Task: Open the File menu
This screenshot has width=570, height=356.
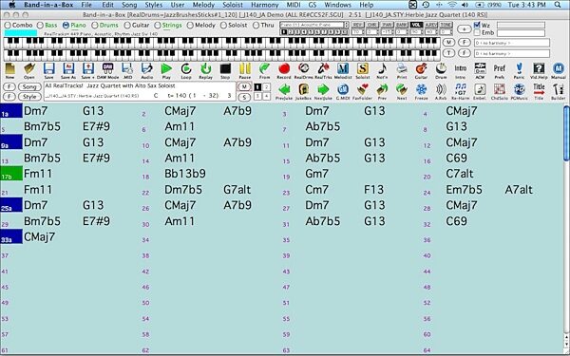Action: tap(86, 5)
